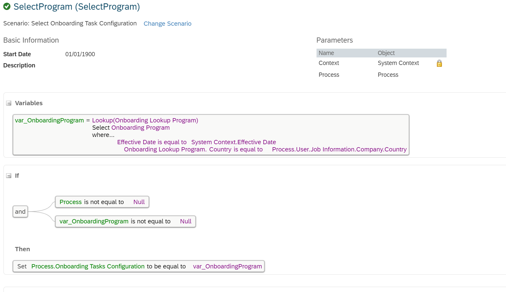
Task: Click Lookup(Onboarding Lookup Program) expression
Action: pyautogui.click(x=145, y=120)
